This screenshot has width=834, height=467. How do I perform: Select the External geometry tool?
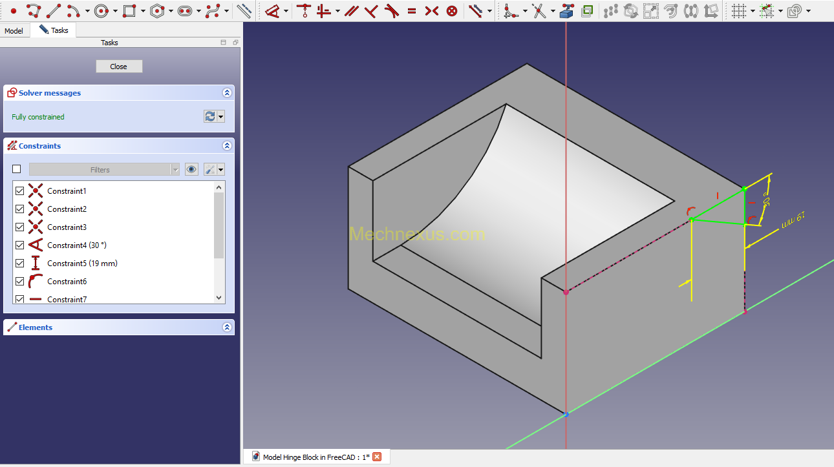[x=566, y=10]
